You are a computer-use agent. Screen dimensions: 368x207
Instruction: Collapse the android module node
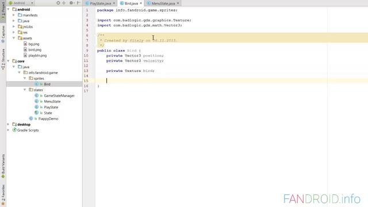9,9
